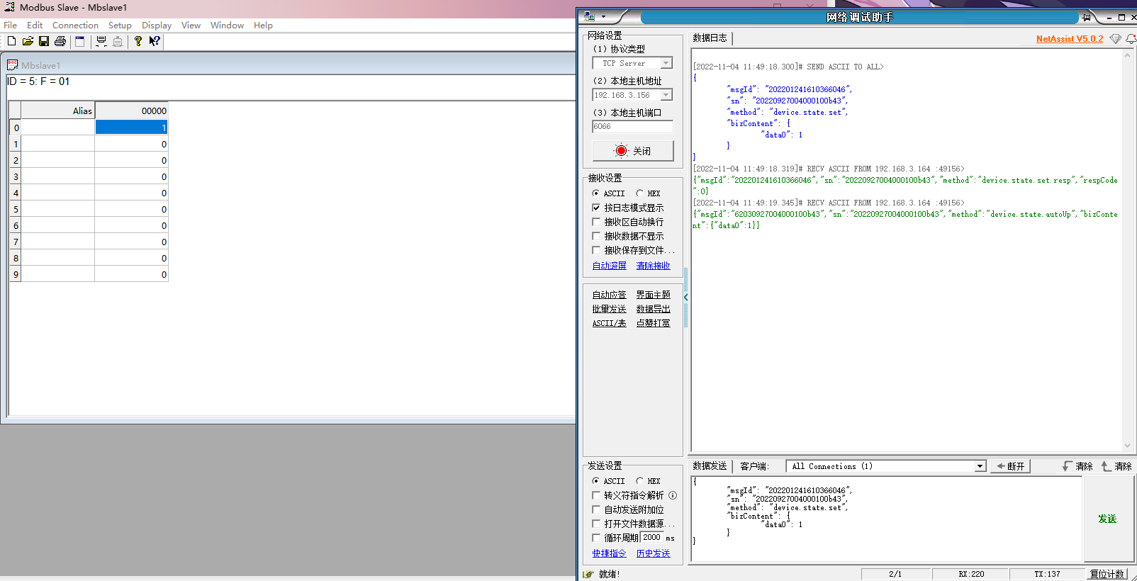
Task: Switch to the 数据日志 tab
Action: click(x=710, y=38)
